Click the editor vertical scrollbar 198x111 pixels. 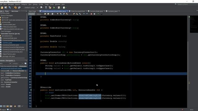tap(188, 66)
